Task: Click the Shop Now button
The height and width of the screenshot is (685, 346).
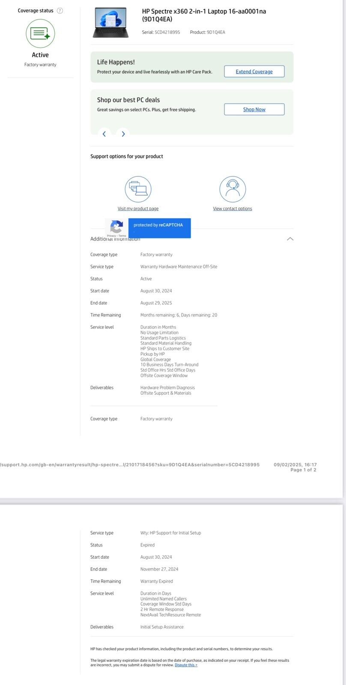Action: tap(254, 109)
